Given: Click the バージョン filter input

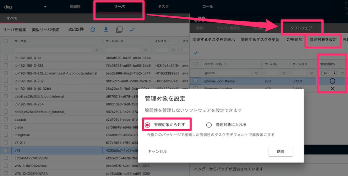Looking at the screenshot, I should [x=300, y=73].
